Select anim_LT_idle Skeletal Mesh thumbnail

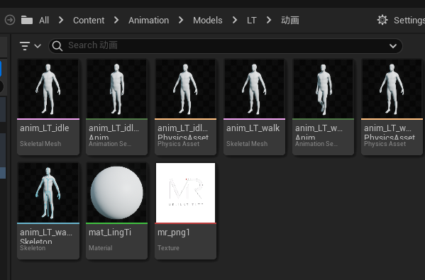click(x=48, y=89)
